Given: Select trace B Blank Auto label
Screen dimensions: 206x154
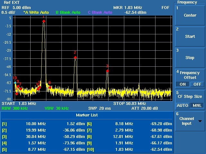Looking at the screenshot, I should 68,13.
